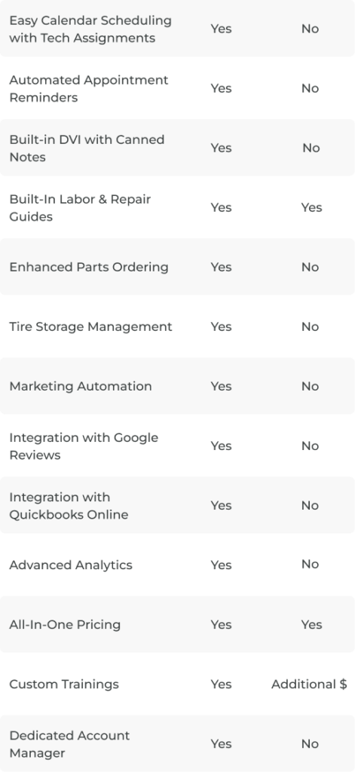Click the Additional $ value for Custom Trainings
This screenshot has height=772, width=355.
click(309, 685)
